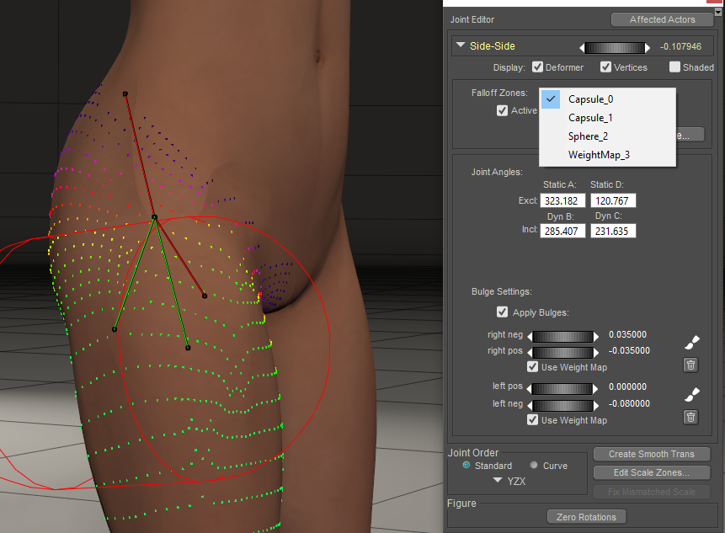Click the Static A angle input field
The height and width of the screenshot is (533, 725).
[x=562, y=201]
